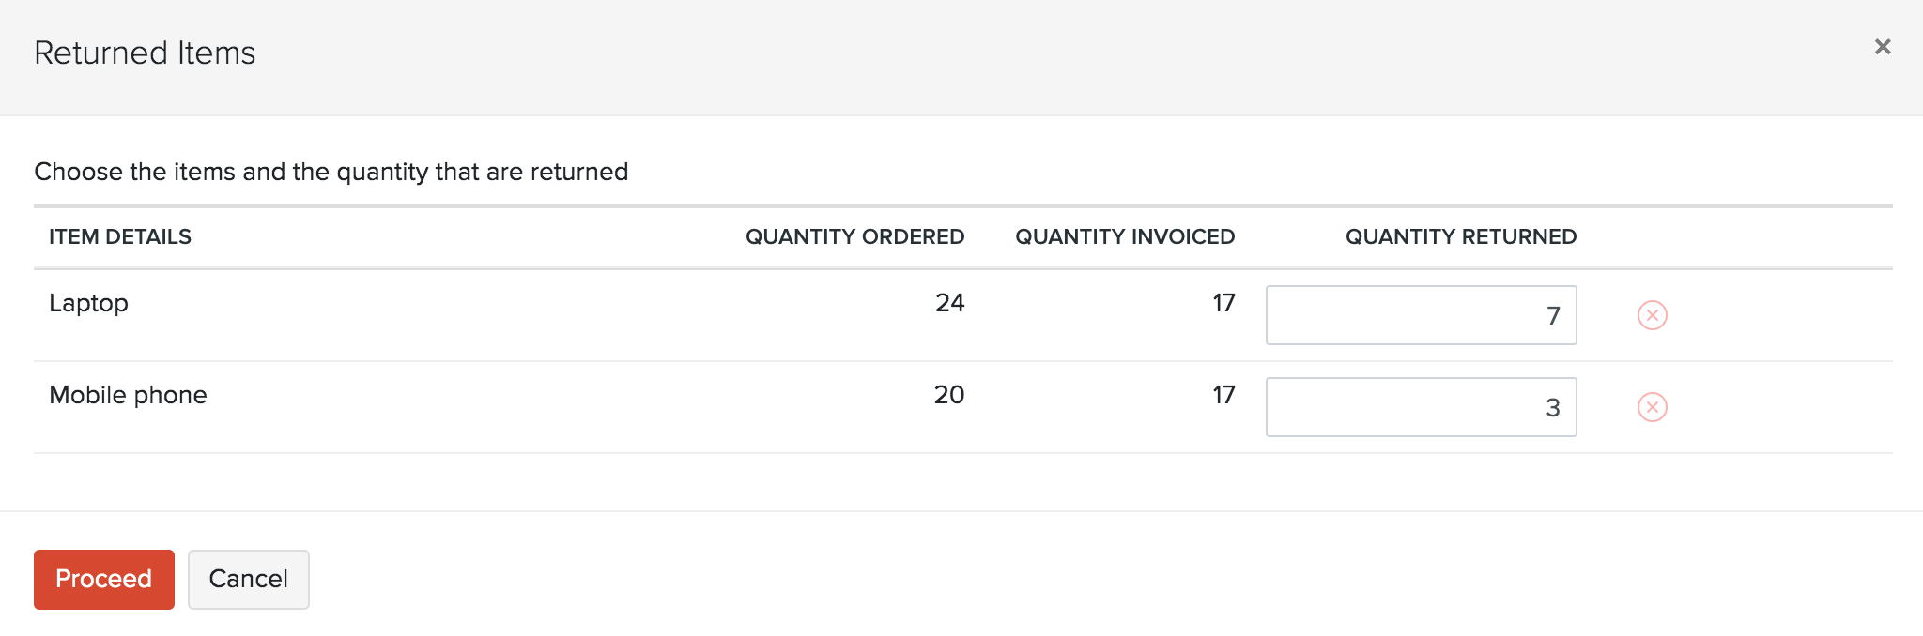Select the Quantity Returned column header
This screenshot has width=1923, height=636.
click(1460, 236)
